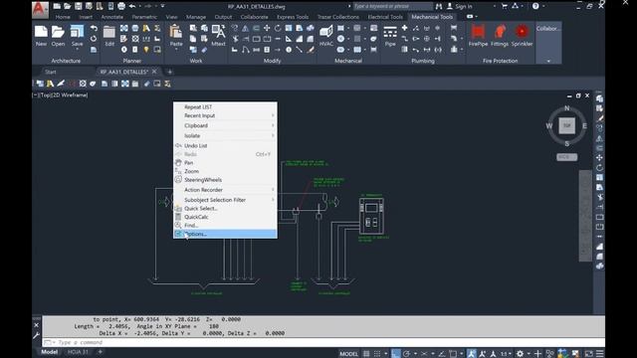The width and height of the screenshot is (637, 358).
Task: Switch to the Start file tab
Action: pyautogui.click(x=51, y=72)
